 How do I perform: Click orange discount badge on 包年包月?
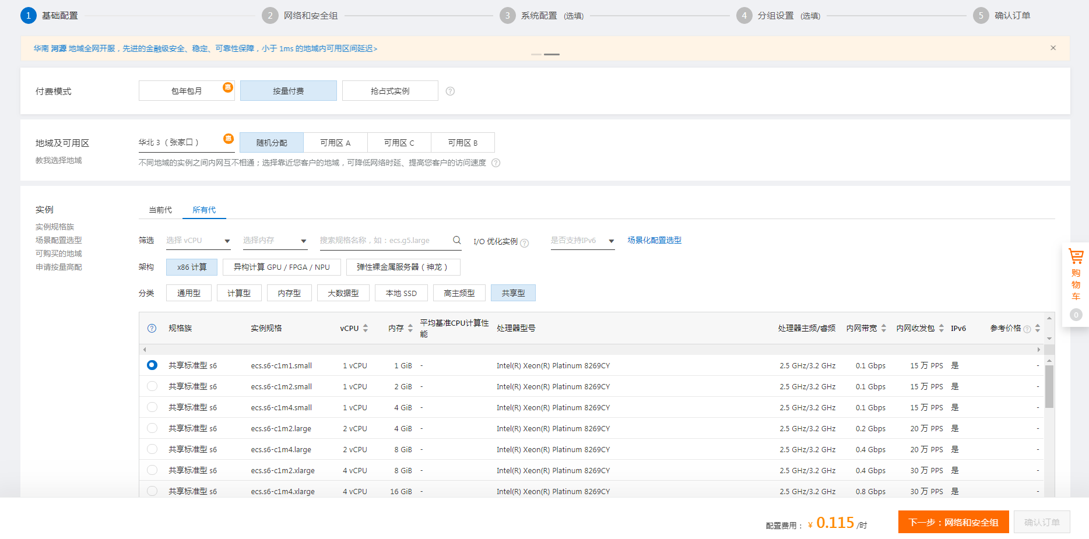(x=228, y=87)
